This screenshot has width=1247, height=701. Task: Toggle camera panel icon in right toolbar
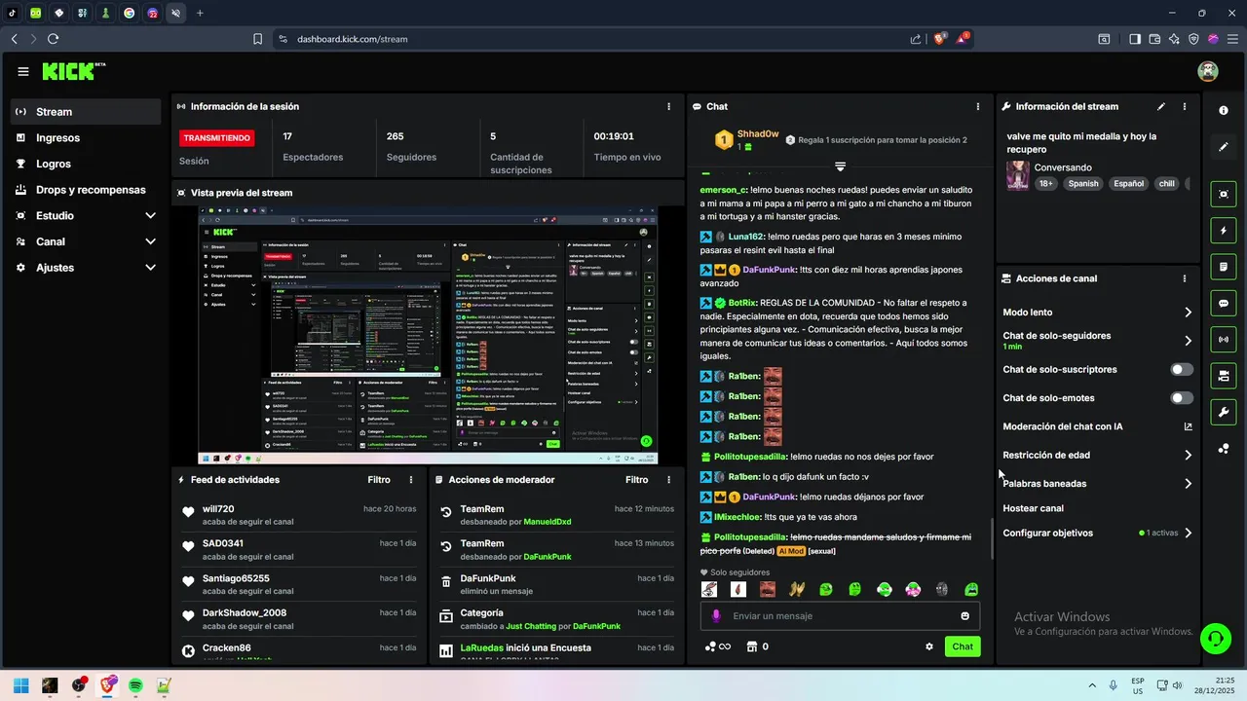tap(1224, 376)
